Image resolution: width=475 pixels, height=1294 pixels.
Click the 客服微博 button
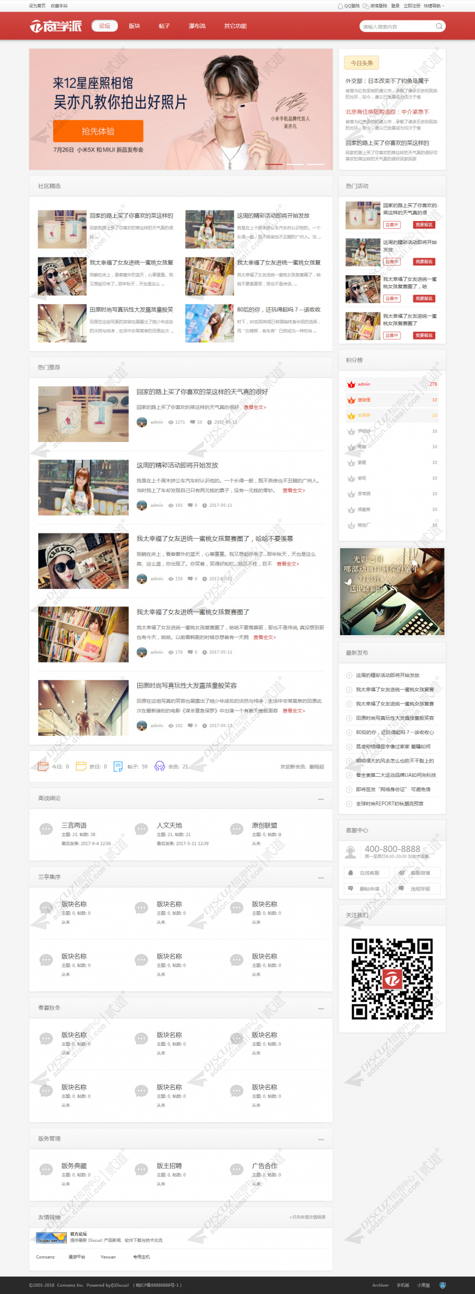click(x=417, y=872)
